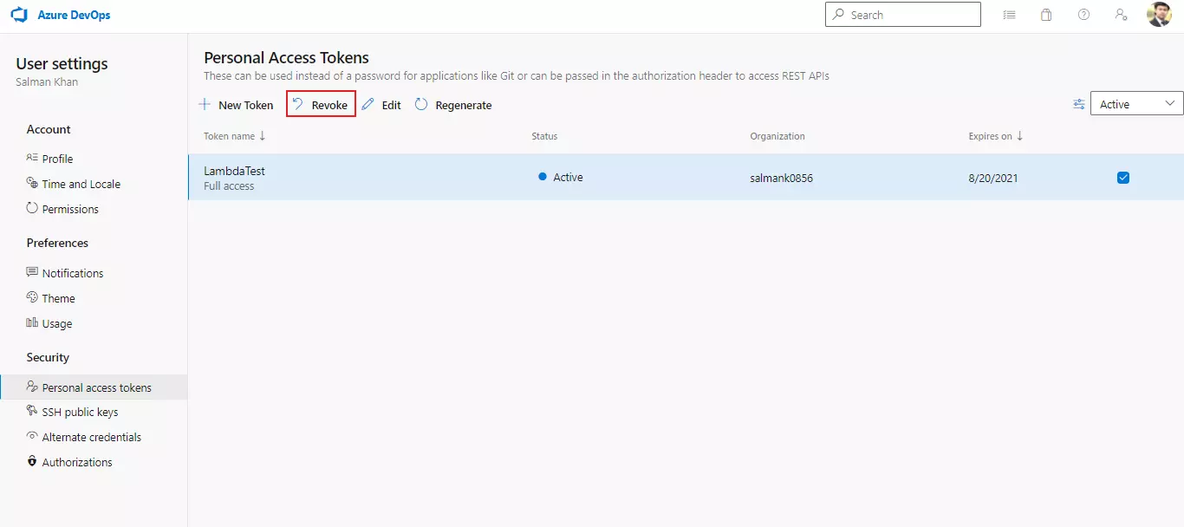Open Alternate credentials settings

(x=92, y=437)
